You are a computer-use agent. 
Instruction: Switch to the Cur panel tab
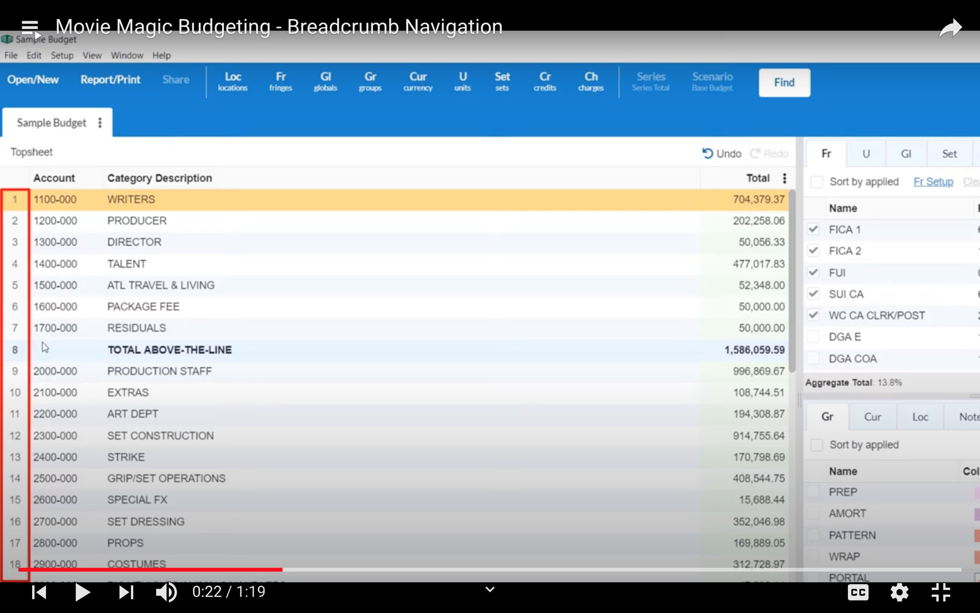point(872,417)
